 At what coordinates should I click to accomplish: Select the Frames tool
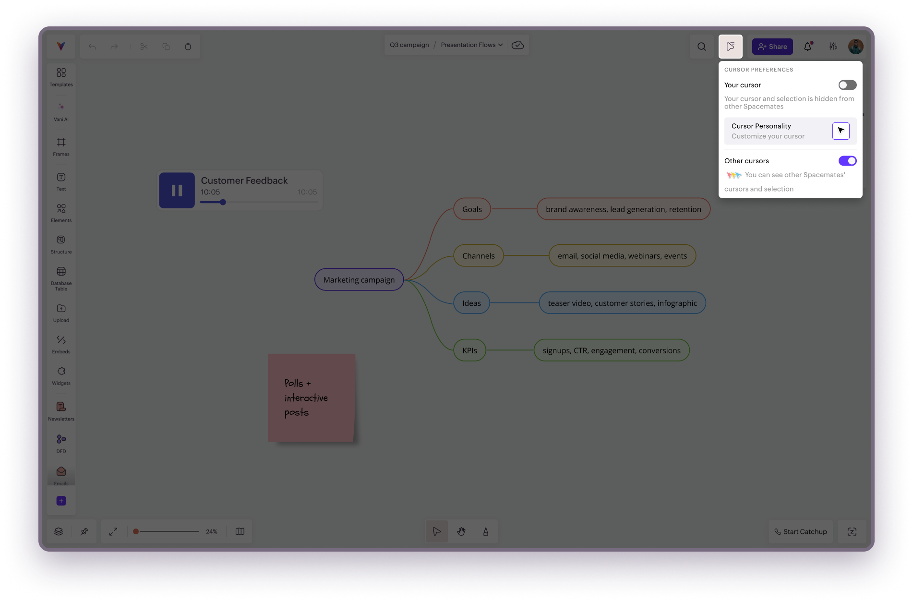point(61,146)
